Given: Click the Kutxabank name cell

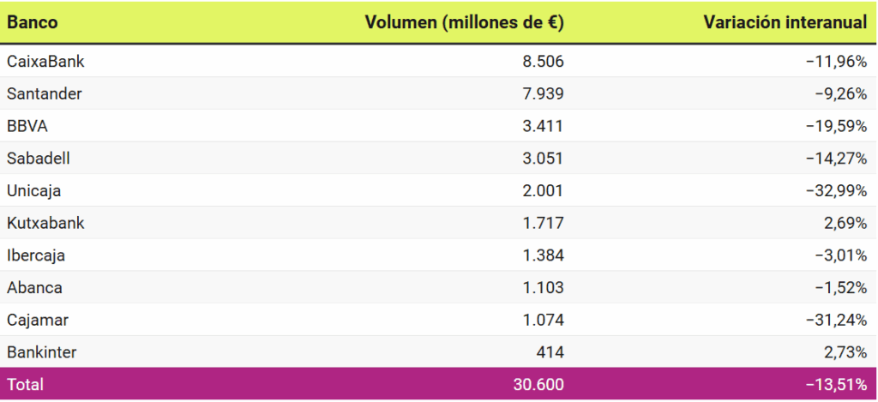Looking at the screenshot, I should pos(45,223).
